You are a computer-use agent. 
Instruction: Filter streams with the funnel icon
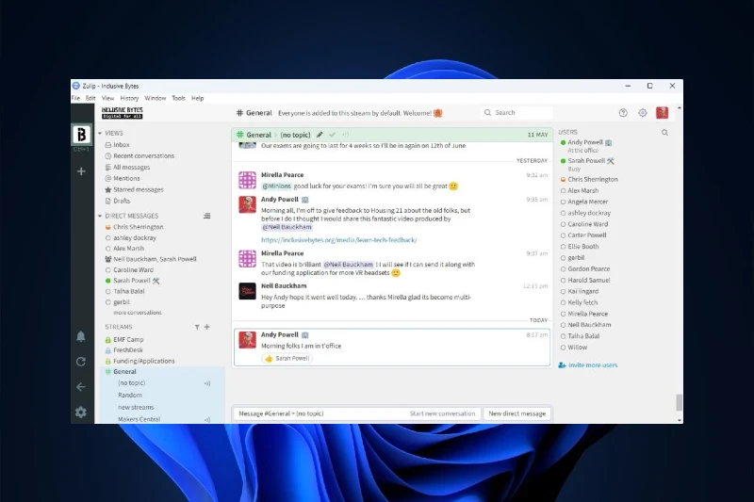[197, 327]
